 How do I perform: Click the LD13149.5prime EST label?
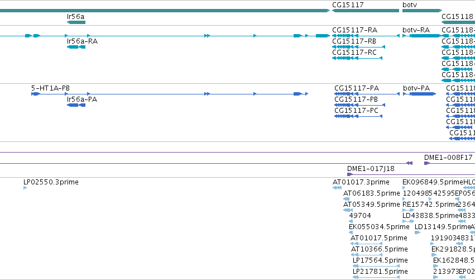(x=442, y=227)
